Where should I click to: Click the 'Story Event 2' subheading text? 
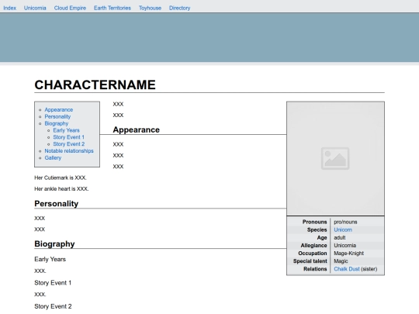coord(53,306)
